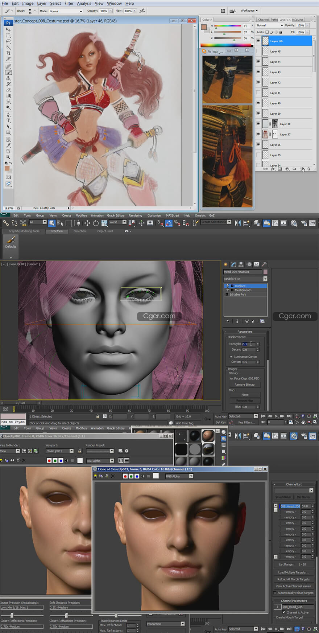Click Select and Move in 3ds Max toolbar
Image resolution: width=319 pixels, height=633 pixels.
click(x=87, y=223)
